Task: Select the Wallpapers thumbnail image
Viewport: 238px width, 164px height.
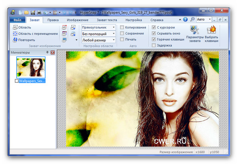Action: coord(31,67)
